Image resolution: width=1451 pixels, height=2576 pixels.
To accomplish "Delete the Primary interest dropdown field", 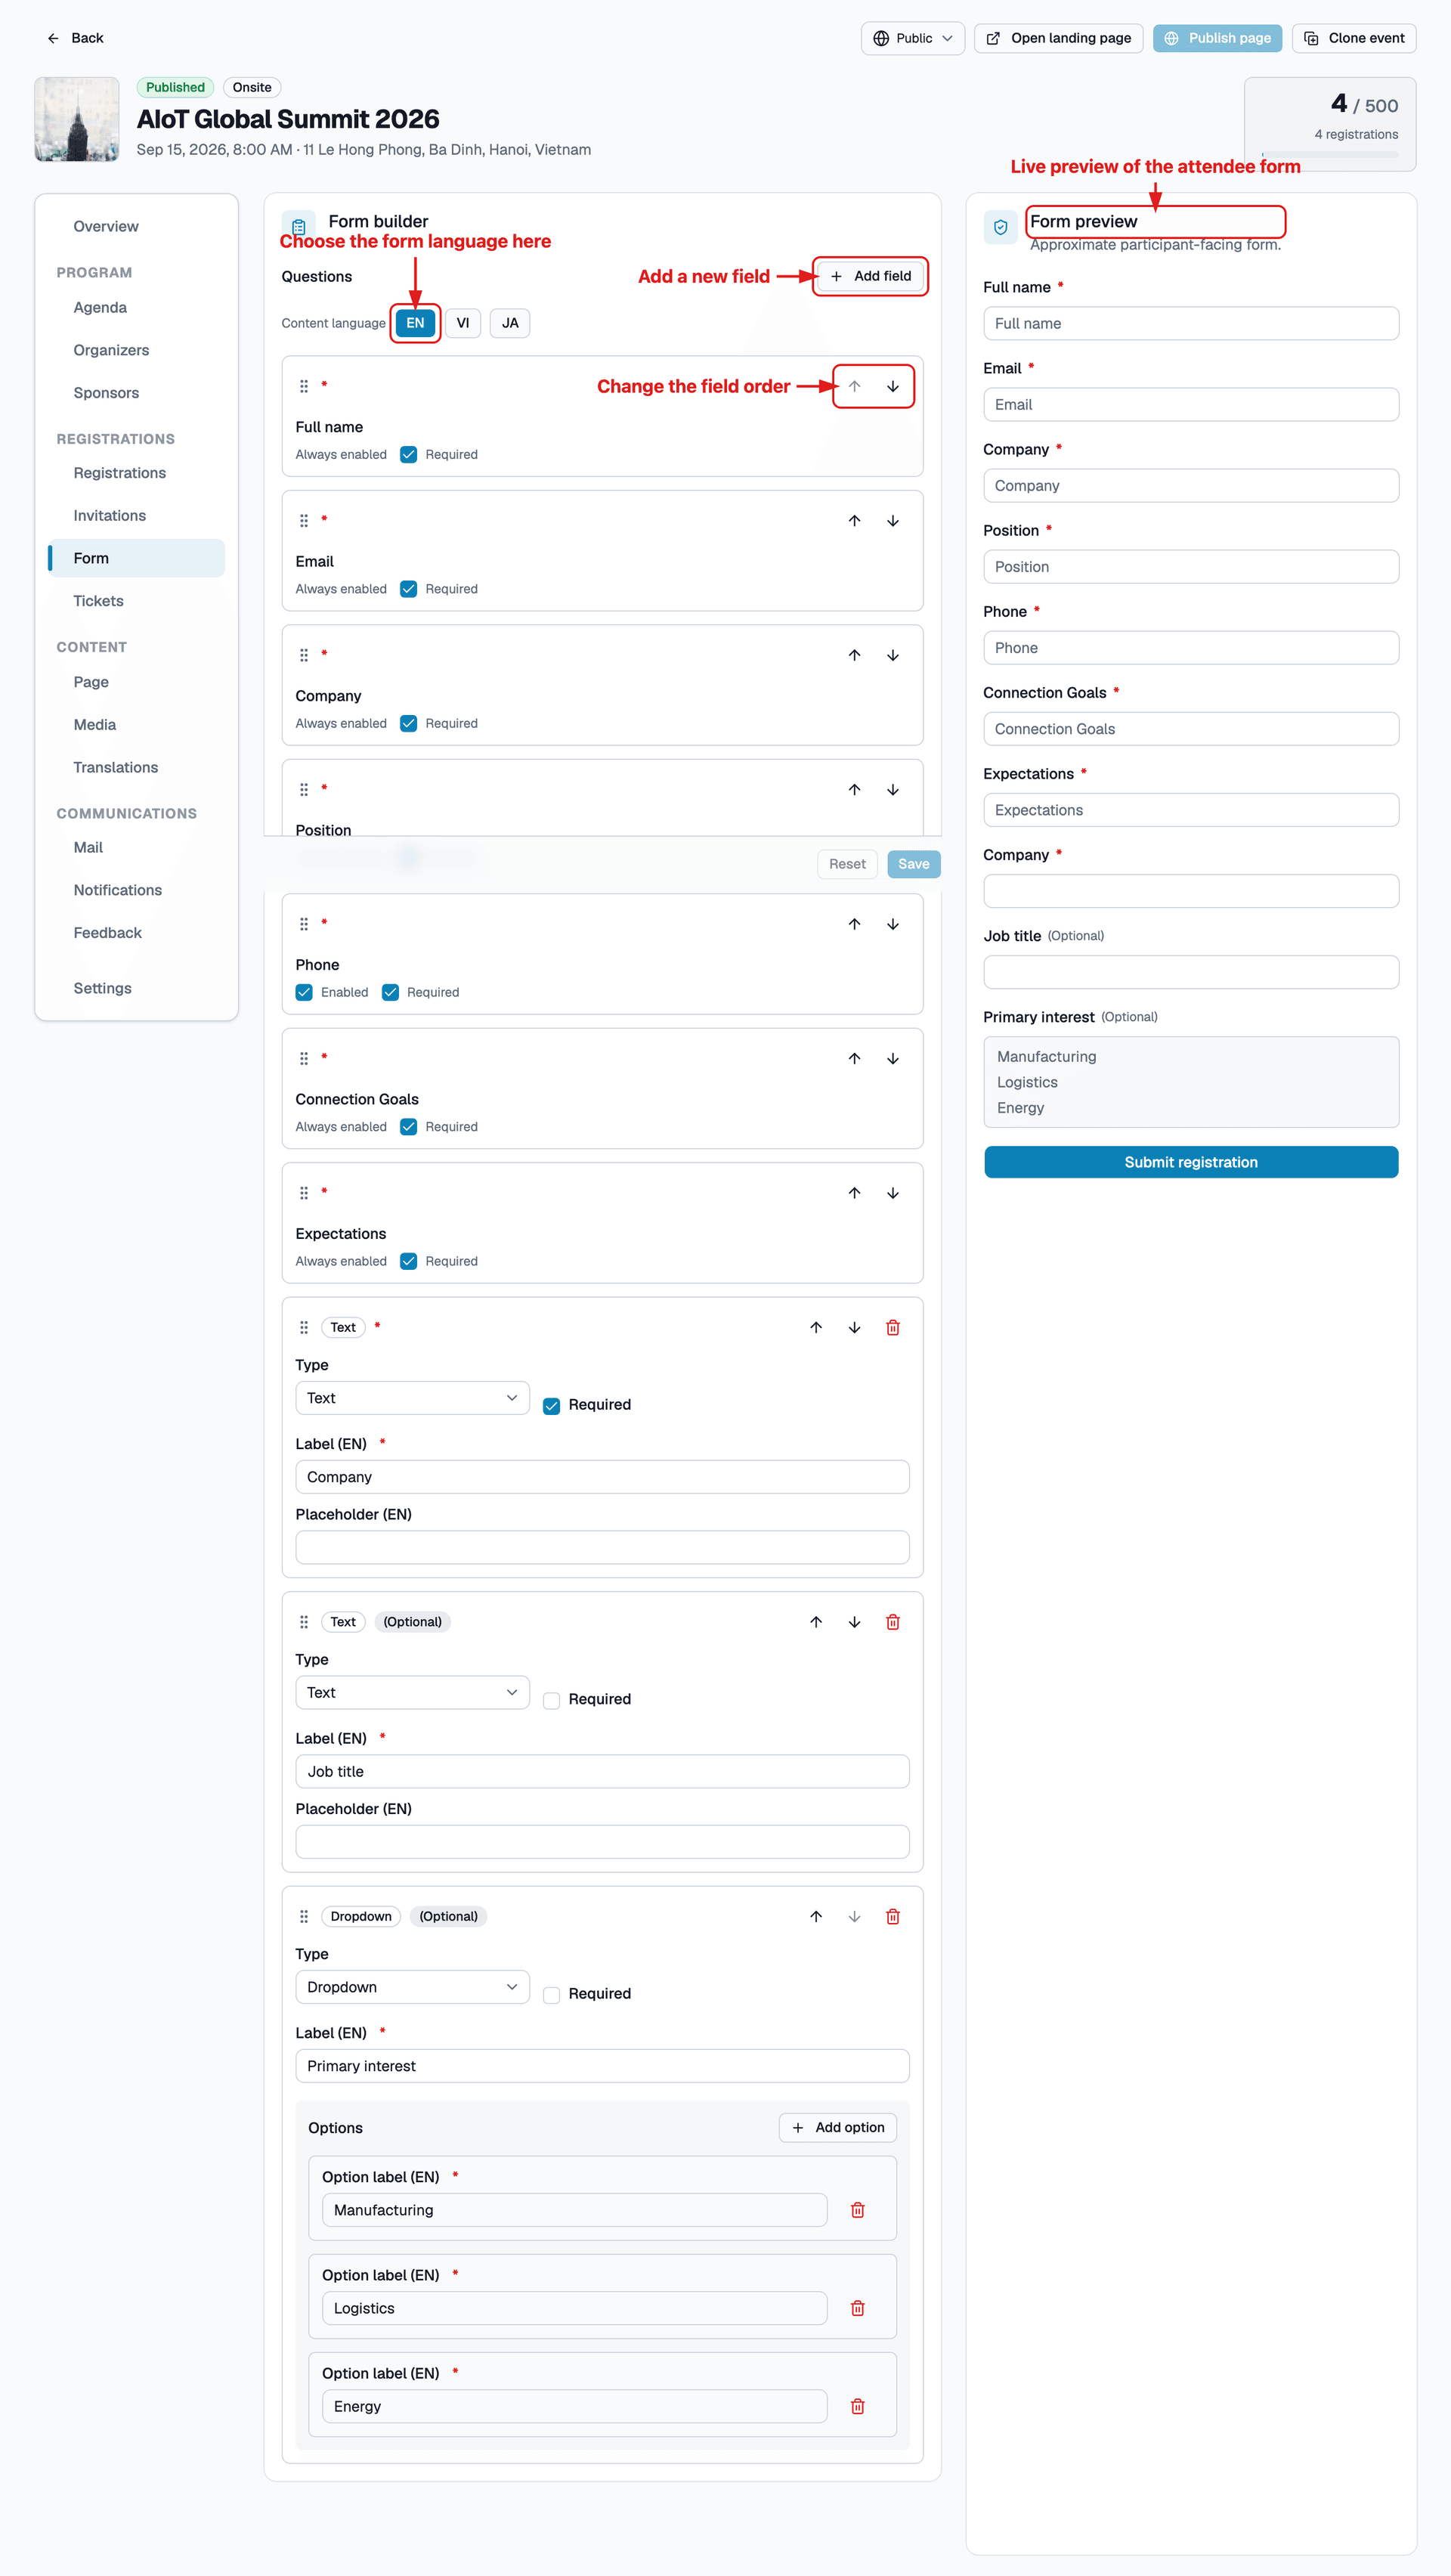I will 892,1916.
